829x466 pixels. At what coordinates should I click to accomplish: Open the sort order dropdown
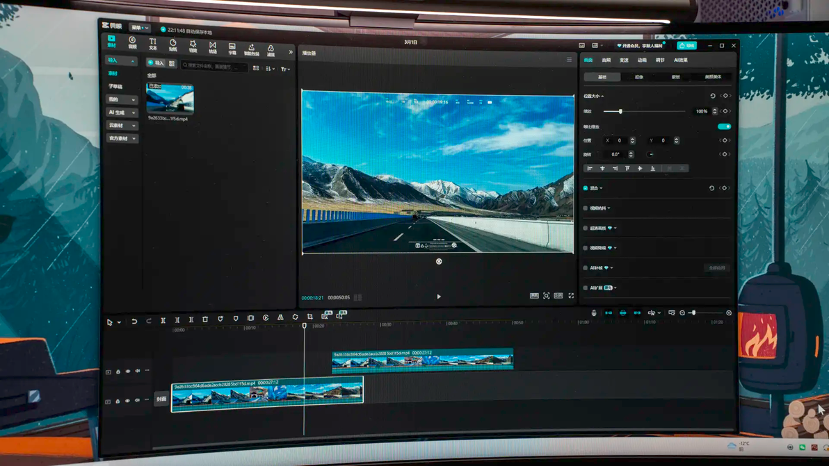point(270,69)
